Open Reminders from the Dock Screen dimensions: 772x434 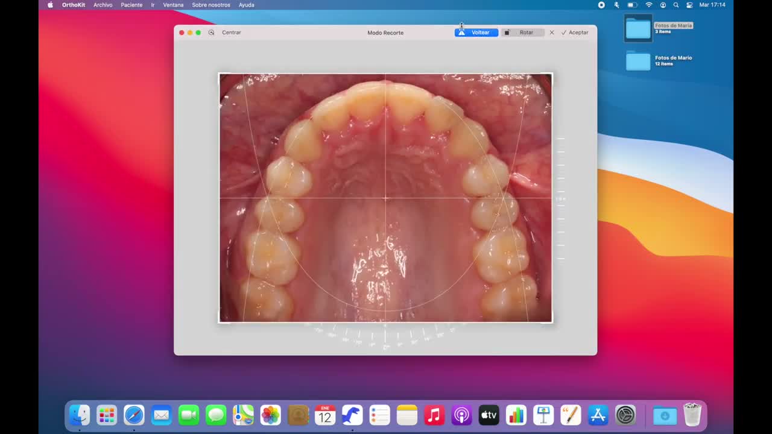[379, 415]
